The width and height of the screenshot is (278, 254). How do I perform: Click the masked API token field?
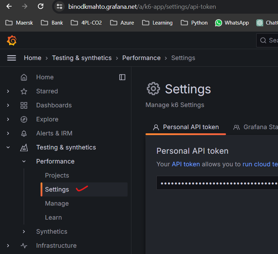point(217,183)
